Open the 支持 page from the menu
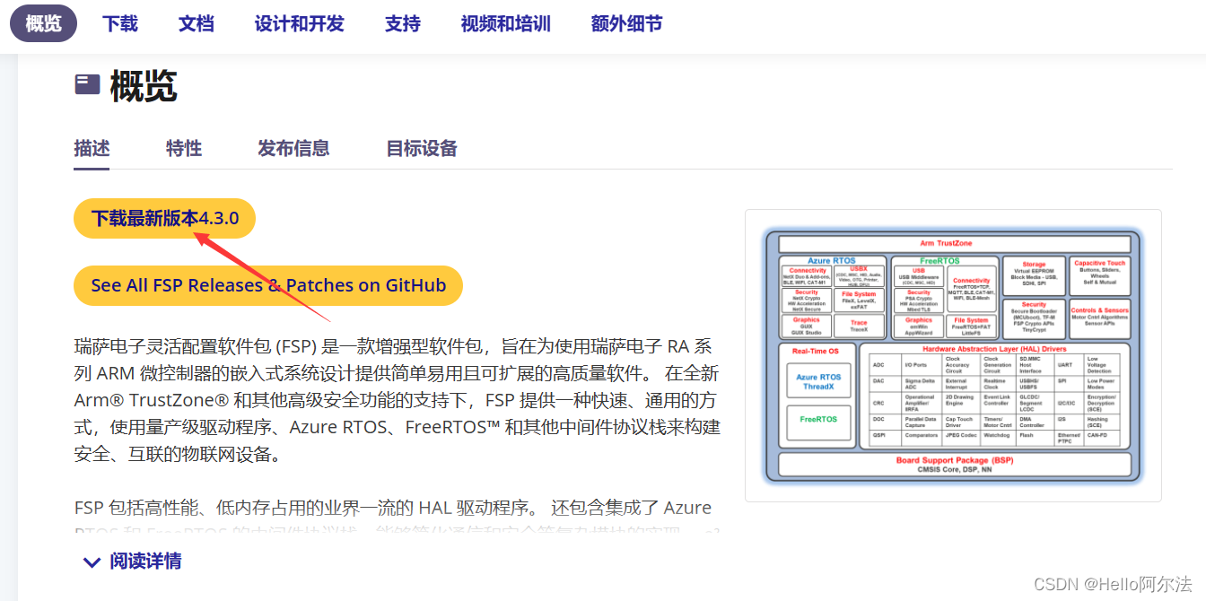This screenshot has height=601, width=1206. click(402, 24)
